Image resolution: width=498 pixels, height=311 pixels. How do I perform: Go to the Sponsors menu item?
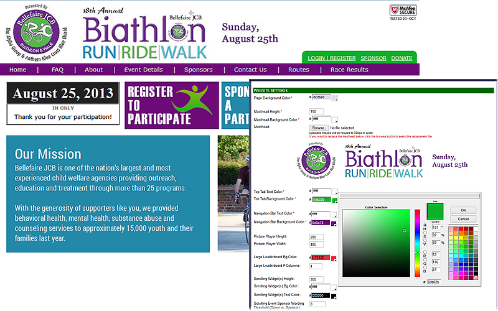(x=198, y=70)
